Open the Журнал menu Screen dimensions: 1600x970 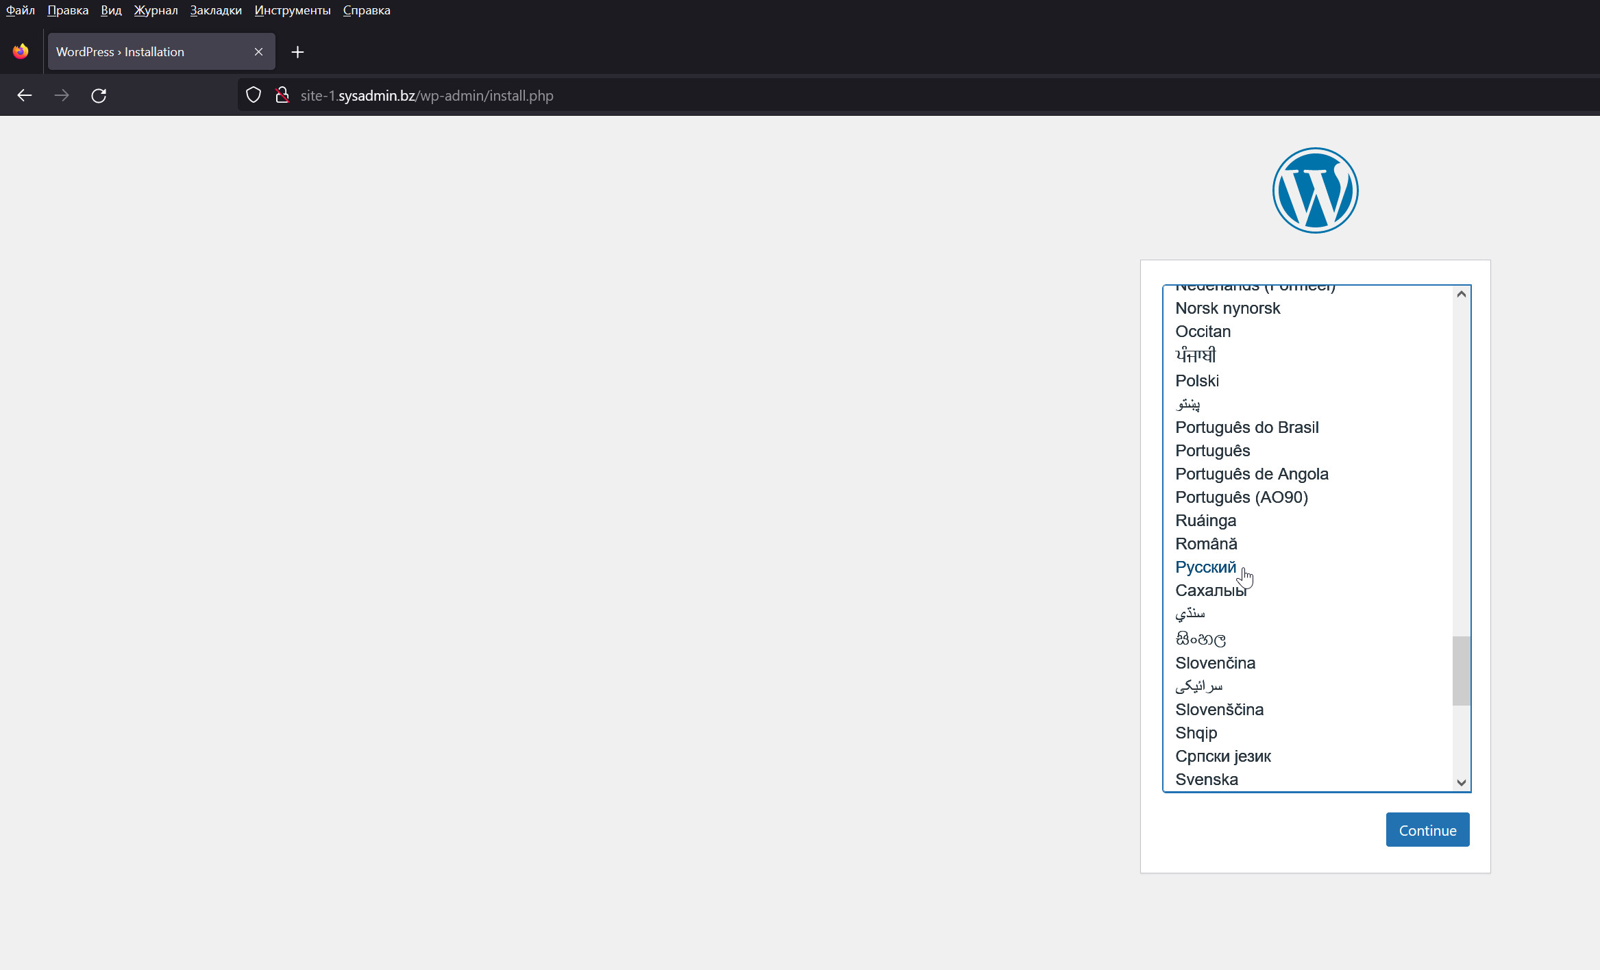156,10
